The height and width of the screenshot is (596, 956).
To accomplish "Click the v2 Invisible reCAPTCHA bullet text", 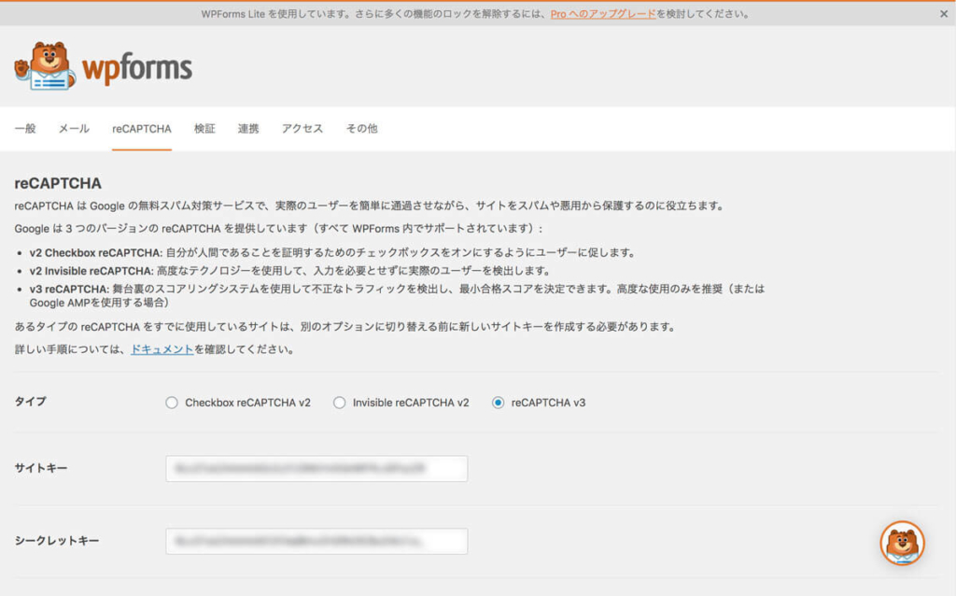I will tap(291, 271).
